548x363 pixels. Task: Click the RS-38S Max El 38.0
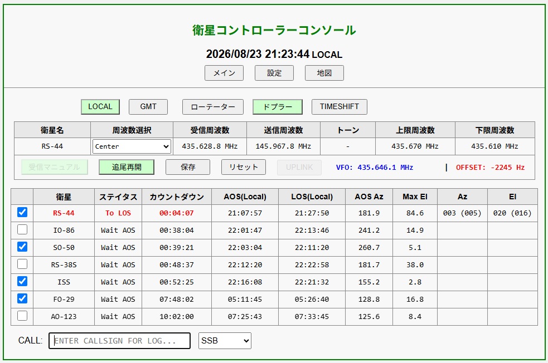[415, 265]
